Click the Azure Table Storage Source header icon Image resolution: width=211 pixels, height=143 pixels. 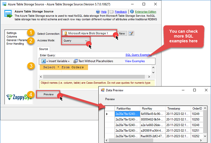8,14
